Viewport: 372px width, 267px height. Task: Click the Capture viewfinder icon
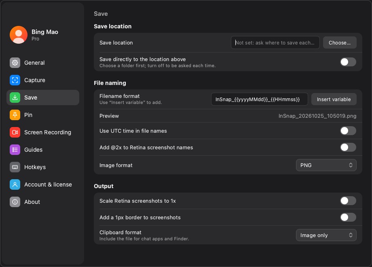[15, 80]
